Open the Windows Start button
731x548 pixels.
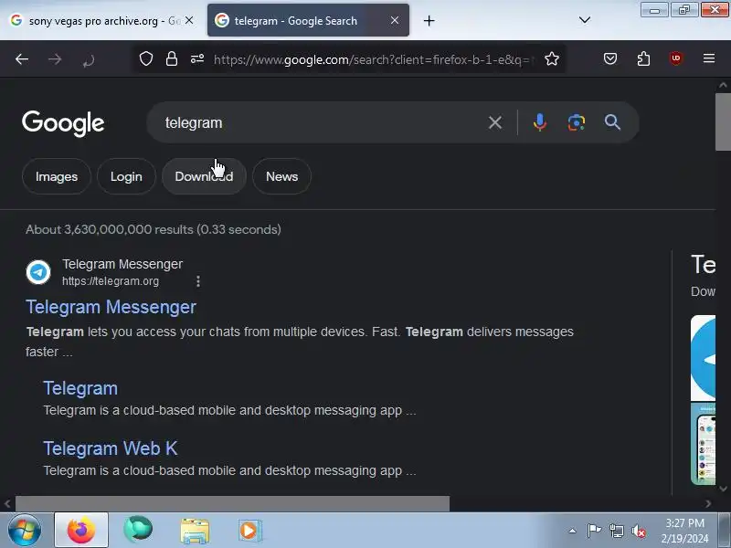tap(25, 531)
